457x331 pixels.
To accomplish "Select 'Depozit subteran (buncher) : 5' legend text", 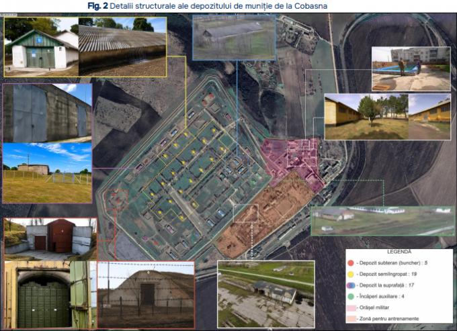I will coord(393,263).
